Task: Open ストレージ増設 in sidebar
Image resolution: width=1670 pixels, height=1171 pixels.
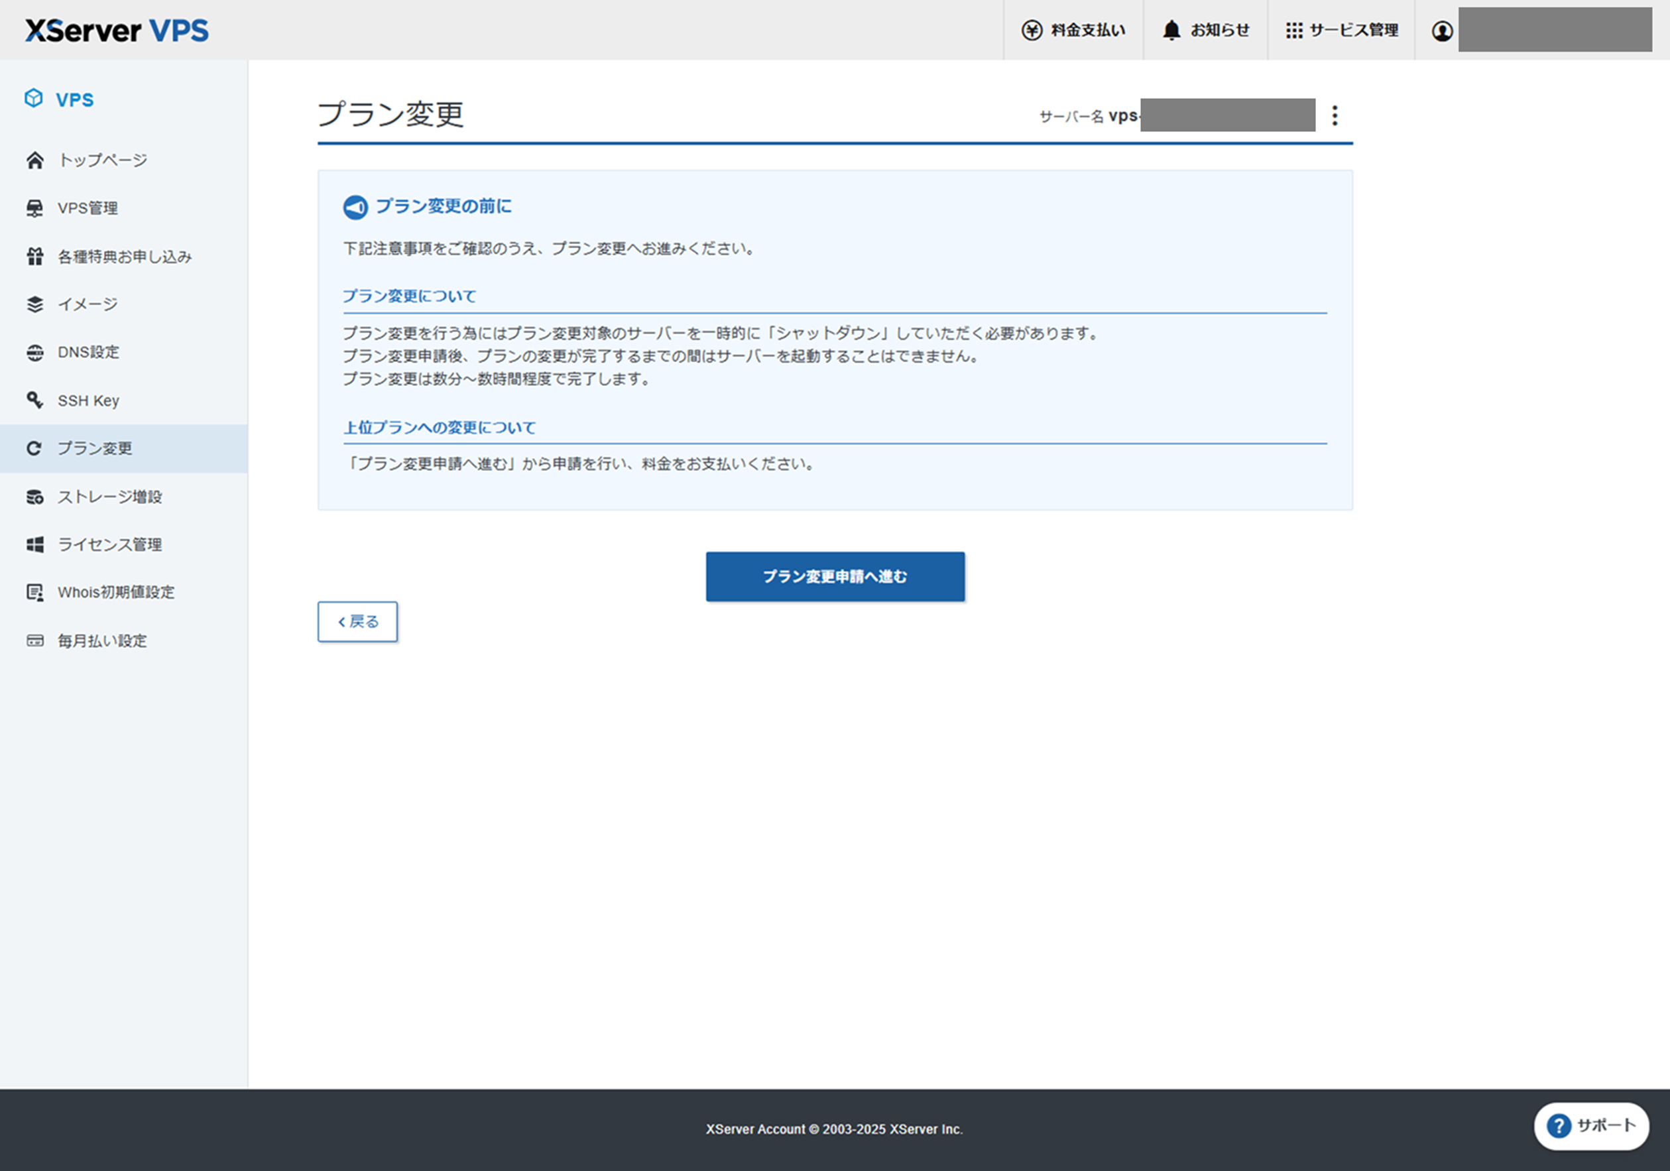Action: [x=109, y=497]
